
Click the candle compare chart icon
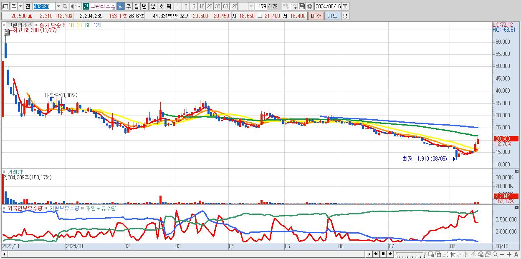[x=286, y=6]
